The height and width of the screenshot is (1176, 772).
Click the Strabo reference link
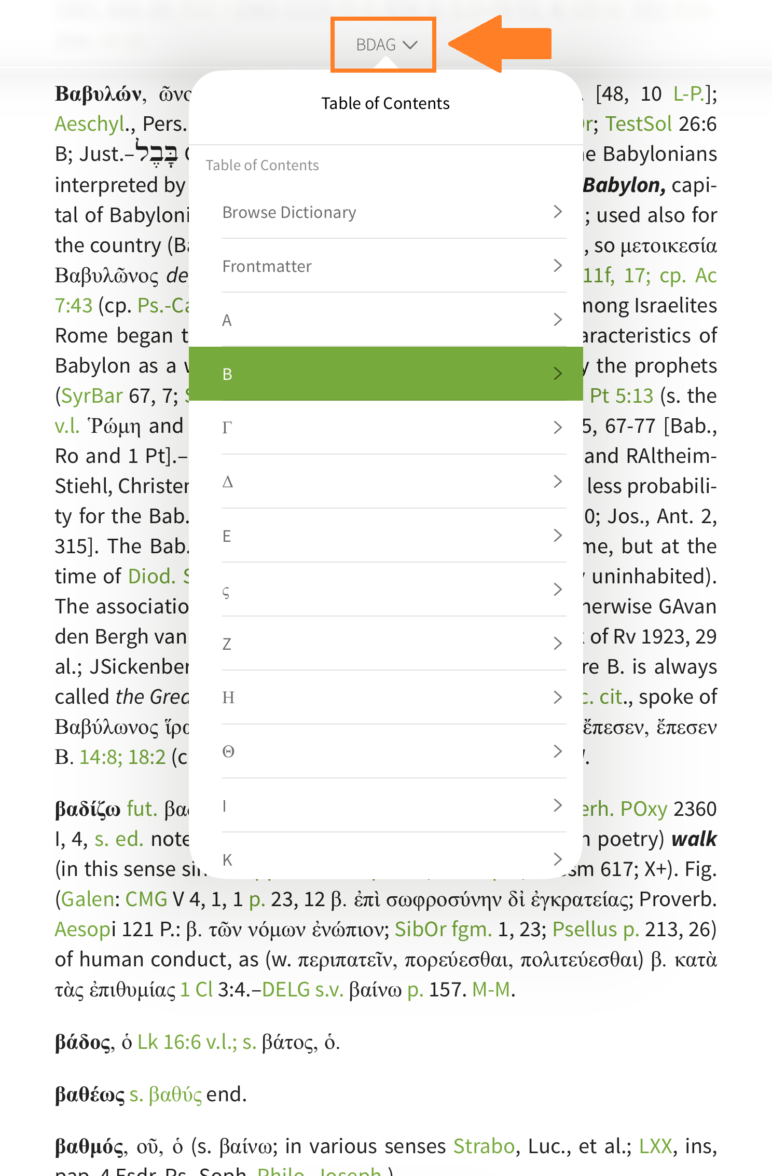pyautogui.click(x=484, y=1146)
